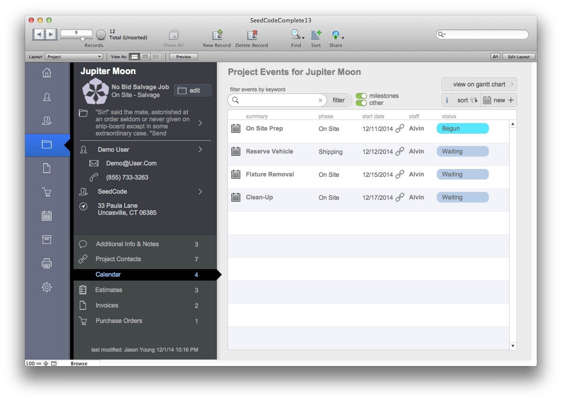The width and height of the screenshot is (562, 401).
Task: Click the view on gantt chart button
Action: pos(479,84)
